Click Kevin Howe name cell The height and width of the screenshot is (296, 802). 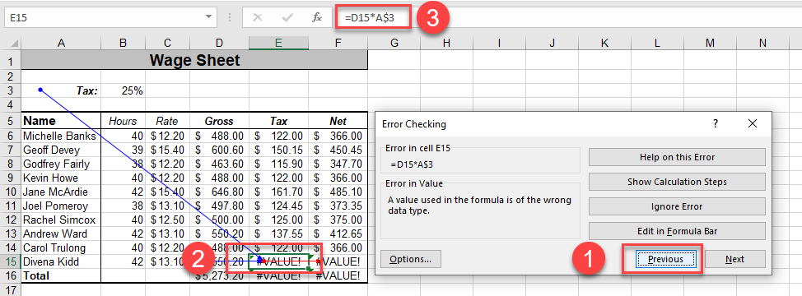tap(61, 178)
